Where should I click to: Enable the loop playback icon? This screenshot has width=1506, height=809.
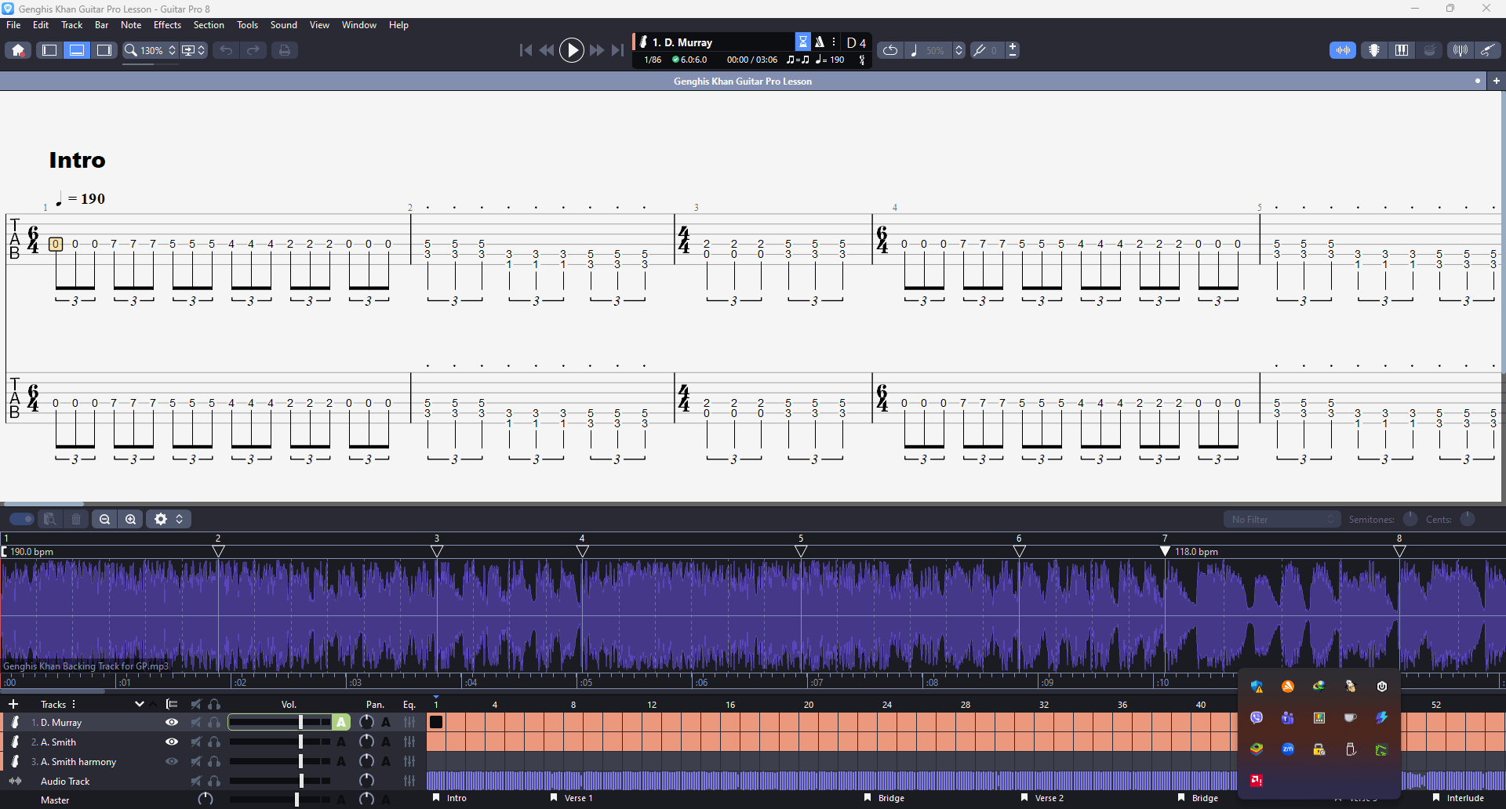889,50
